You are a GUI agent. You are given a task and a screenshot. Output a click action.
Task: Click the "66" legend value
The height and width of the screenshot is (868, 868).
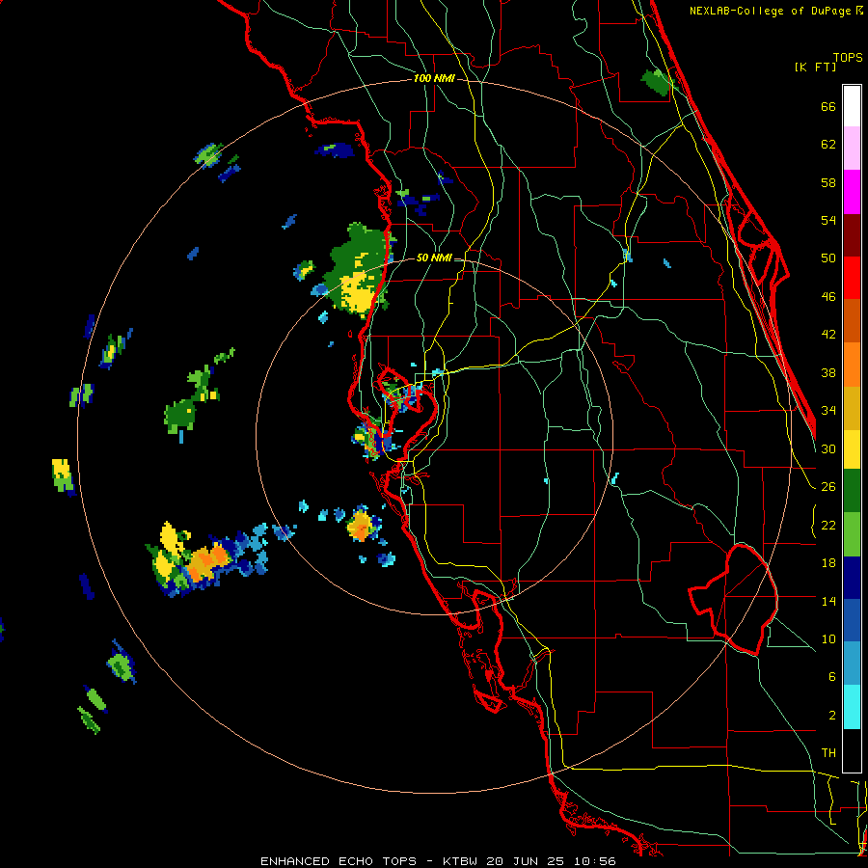tap(828, 106)
